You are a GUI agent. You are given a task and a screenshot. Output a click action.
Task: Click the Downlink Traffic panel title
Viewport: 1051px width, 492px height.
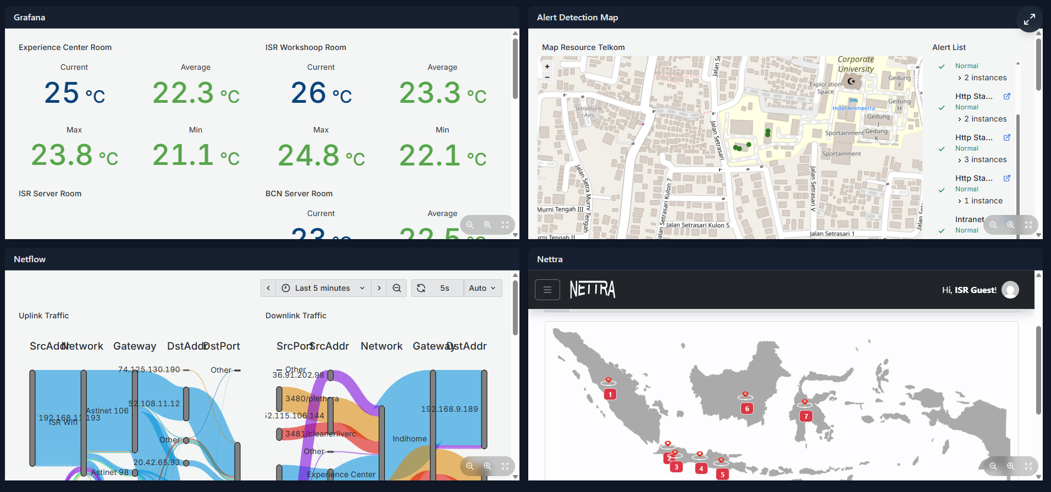tap(296, 316)
